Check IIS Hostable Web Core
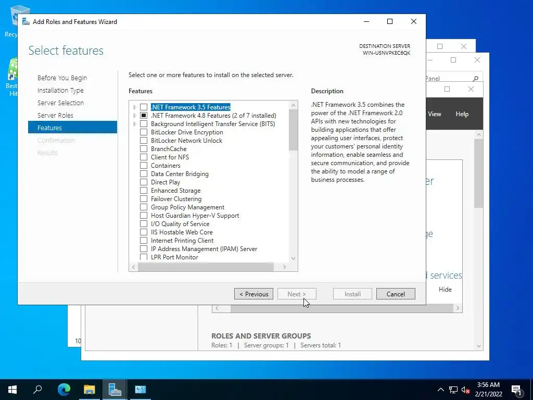533x400 pixels. click(x=144, y=232)
